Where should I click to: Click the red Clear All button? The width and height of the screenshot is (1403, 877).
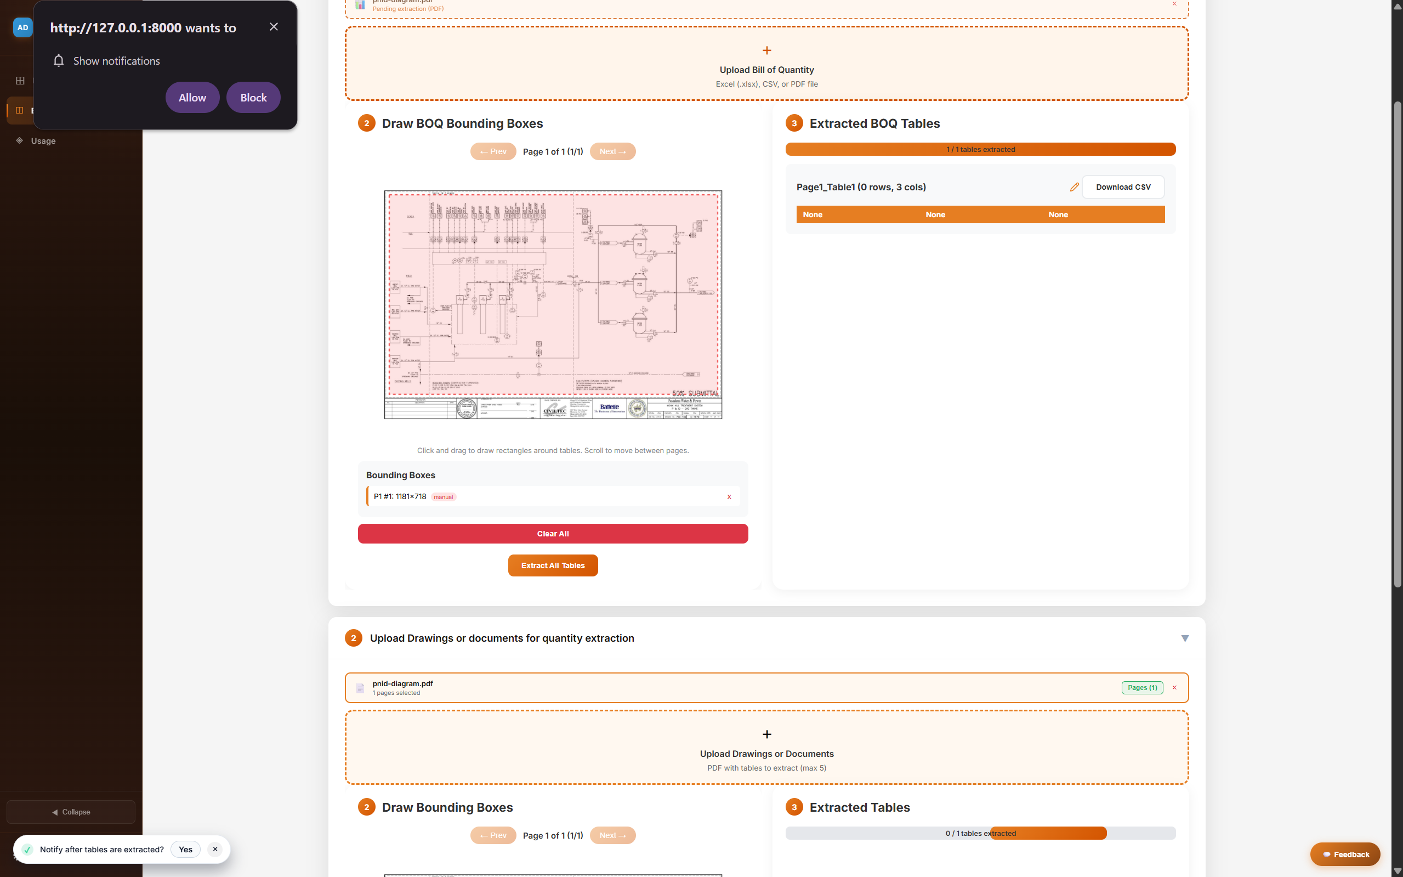(x=553, y=534)
